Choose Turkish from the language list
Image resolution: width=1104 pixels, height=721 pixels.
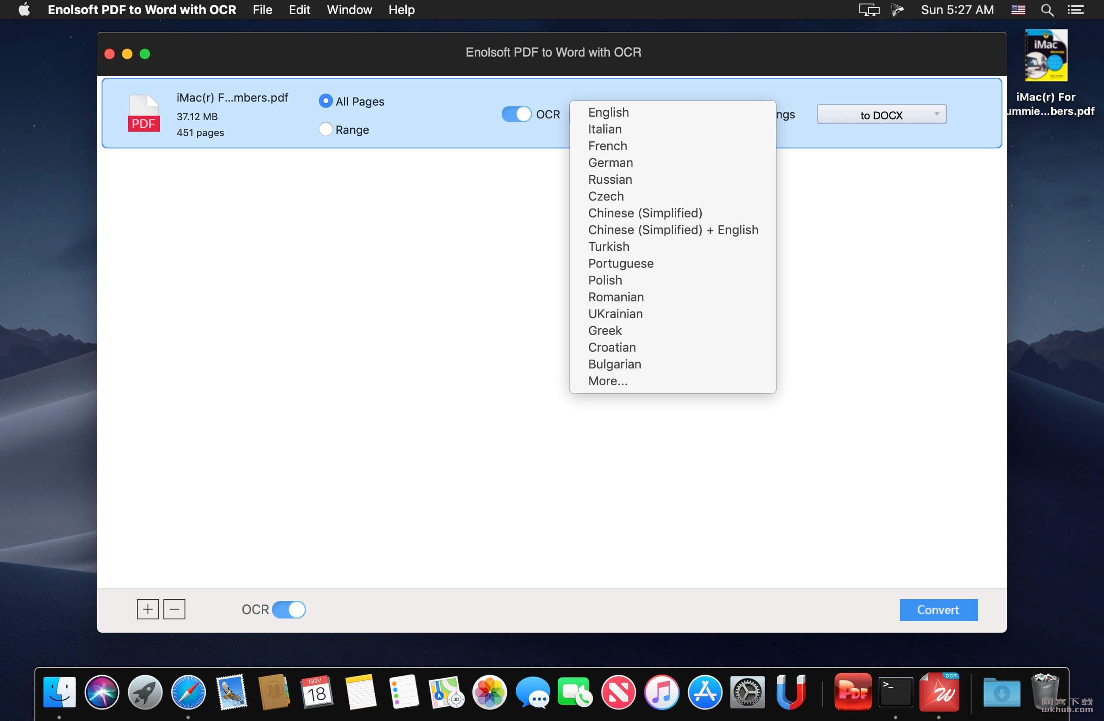click(673, 247)
